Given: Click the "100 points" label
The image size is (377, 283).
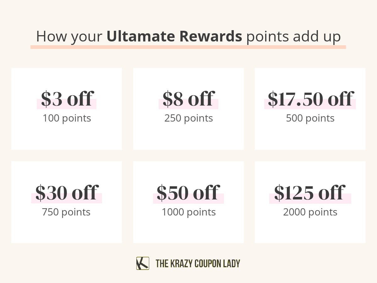Looking at the screenshot, I should coord(67,118).
